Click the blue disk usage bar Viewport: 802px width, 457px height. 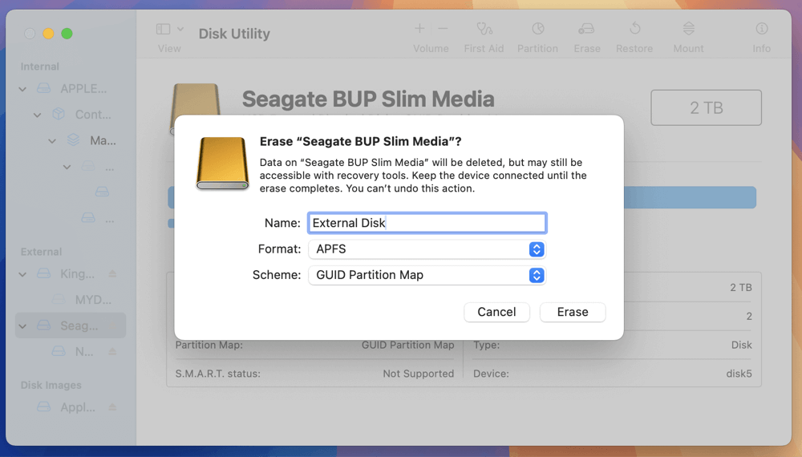click(x=690, y=197)
